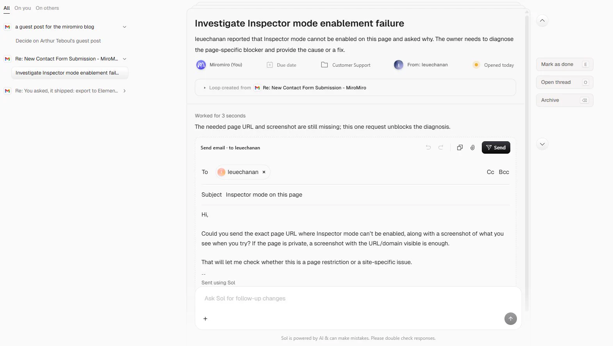Screen dimensions: 613x346
Task: Copy the email draft
Action: tap(460, 147)
